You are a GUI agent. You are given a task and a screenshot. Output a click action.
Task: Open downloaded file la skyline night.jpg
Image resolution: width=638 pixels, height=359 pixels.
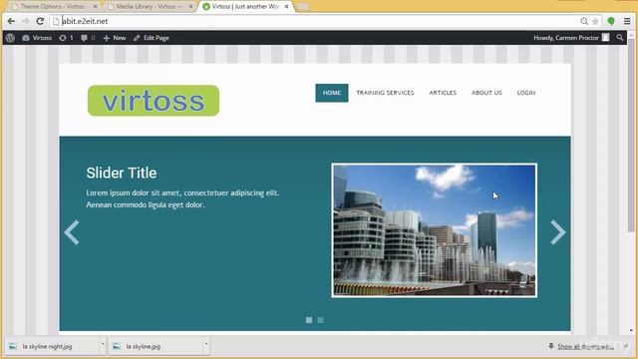point(51,346)
